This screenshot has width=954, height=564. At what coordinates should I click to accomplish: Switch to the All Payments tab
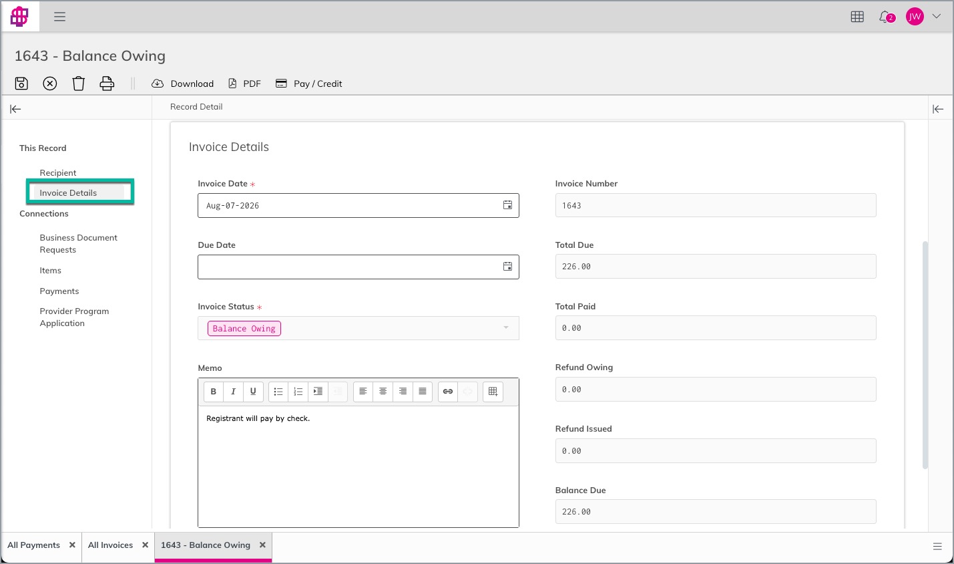point(34,545)
